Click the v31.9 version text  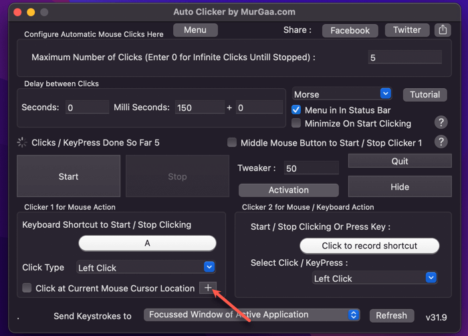[x=436, y=317]
